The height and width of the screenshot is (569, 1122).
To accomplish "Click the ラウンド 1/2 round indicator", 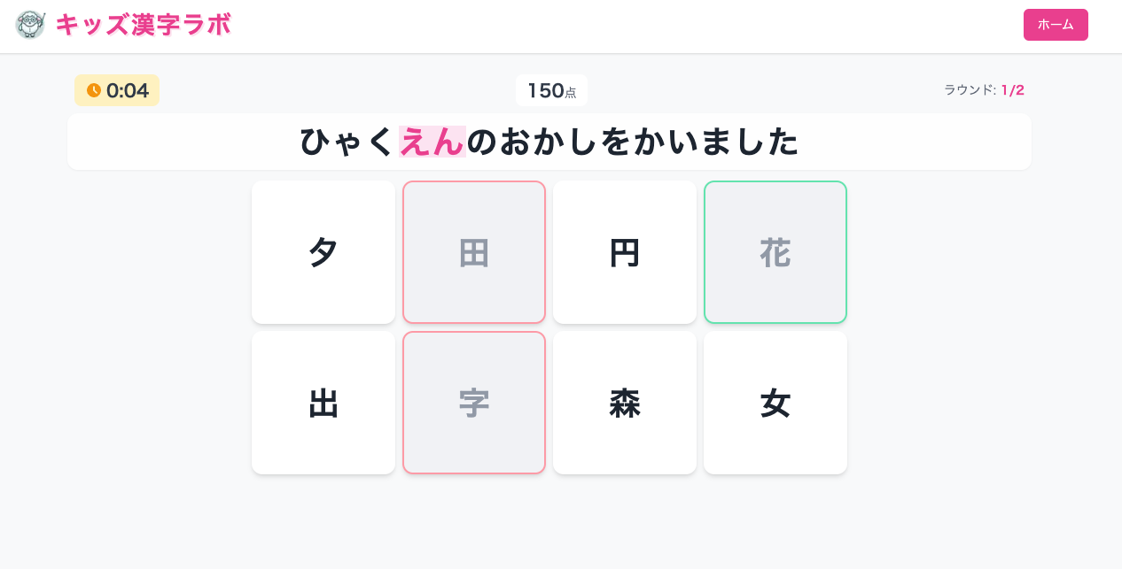I will tap(983, 90).
